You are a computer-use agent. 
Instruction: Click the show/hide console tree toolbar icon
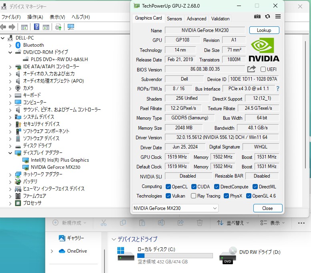click(24, 27)
